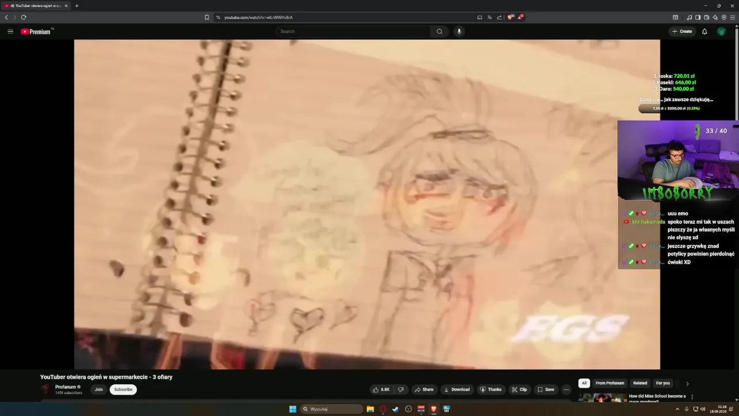The width and height of the screenshot is (739, 416).
Task: Open media playlist music note icon
Action: point(689,17)
